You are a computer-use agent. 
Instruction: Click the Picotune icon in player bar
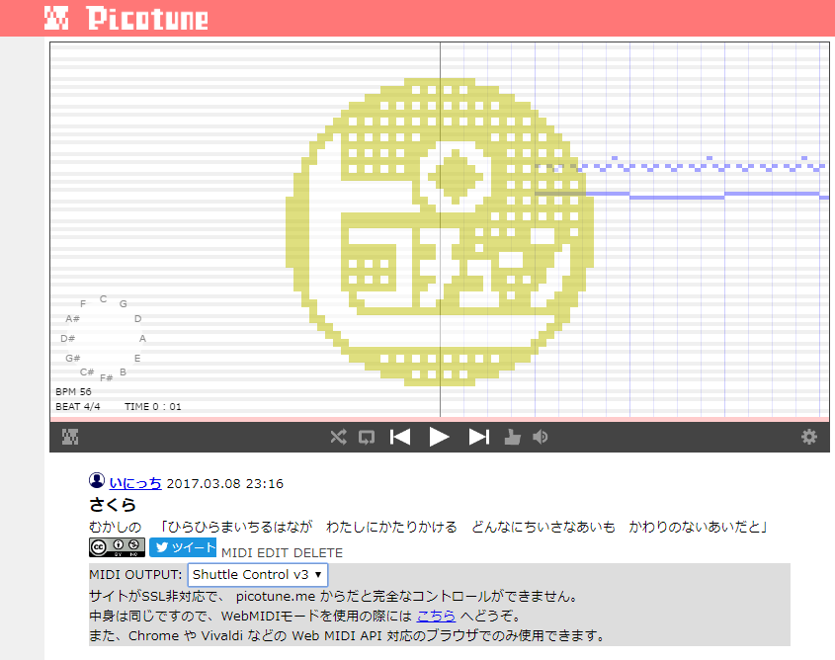pyautogui.click(x=70, y=437)
